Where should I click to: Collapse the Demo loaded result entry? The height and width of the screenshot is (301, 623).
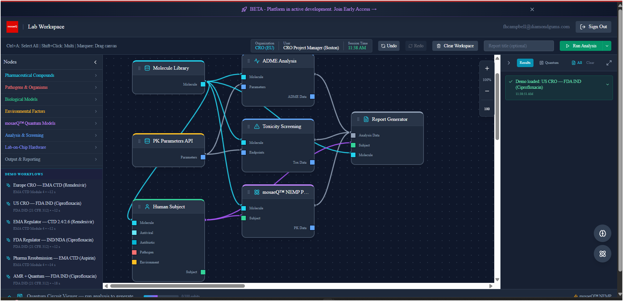click(607, 85)
